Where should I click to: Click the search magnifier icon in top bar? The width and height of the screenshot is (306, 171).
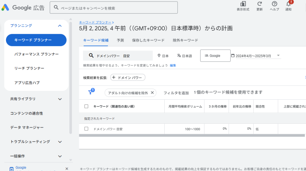[x=56, y=7]
